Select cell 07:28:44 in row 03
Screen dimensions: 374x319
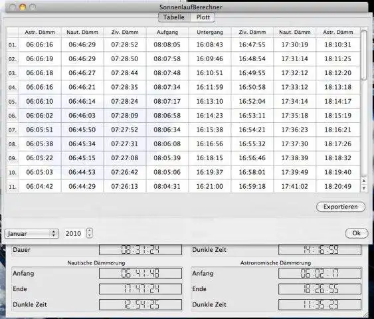(x=125, y=73)
